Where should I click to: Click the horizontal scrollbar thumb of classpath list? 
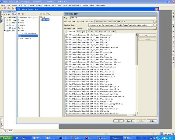tap(97, 115)
